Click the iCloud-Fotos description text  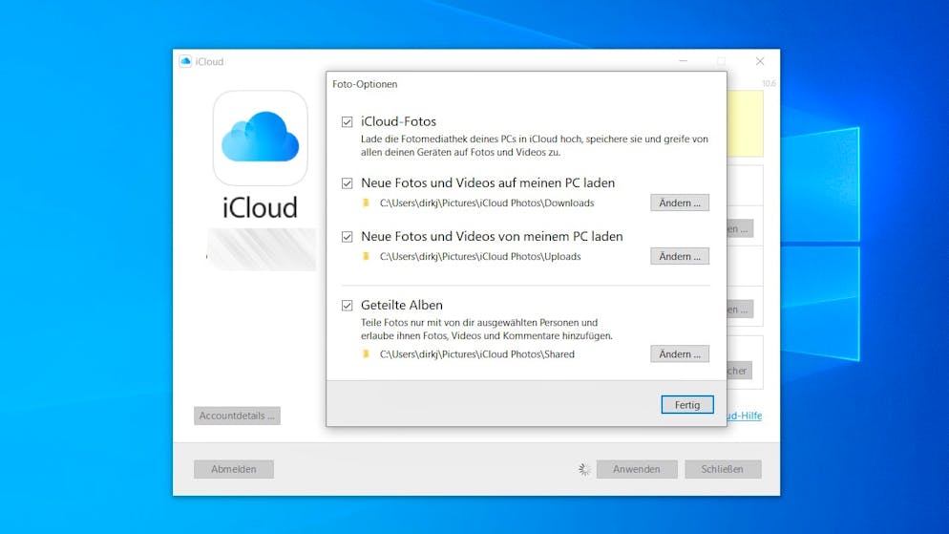[535, 145]
